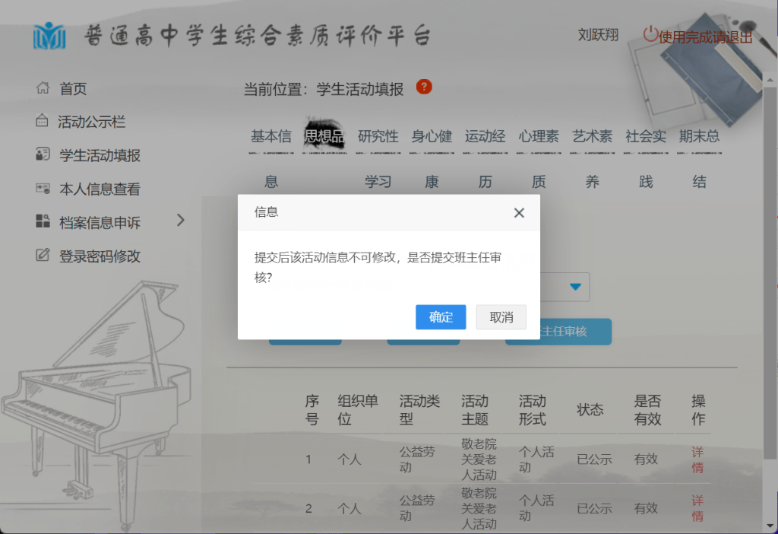Click the red question mark help icon

tap(424, 87)
